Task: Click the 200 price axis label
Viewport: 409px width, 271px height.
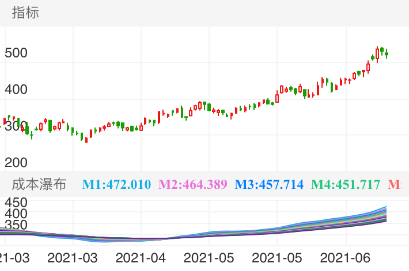Action: tap(16, 162)
